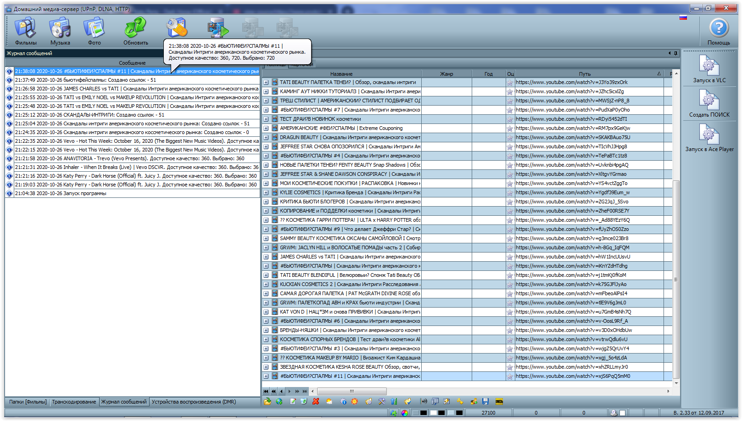Viewport: 742px width, 421px height.
Task: Open Устройства воспроизведения (DMR) tab
Action: (194, 402)
